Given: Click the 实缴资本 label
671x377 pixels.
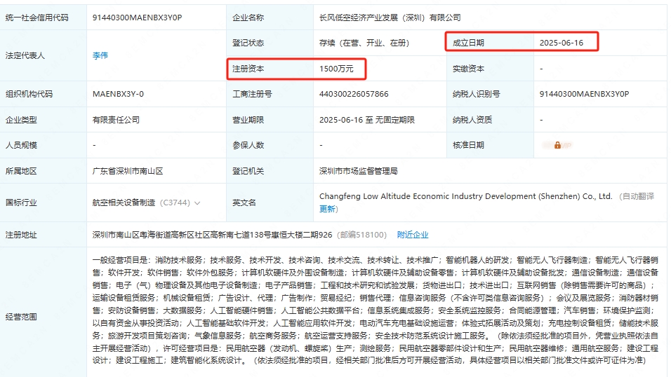Looking at the screenshot, I should tap(468, 69).
